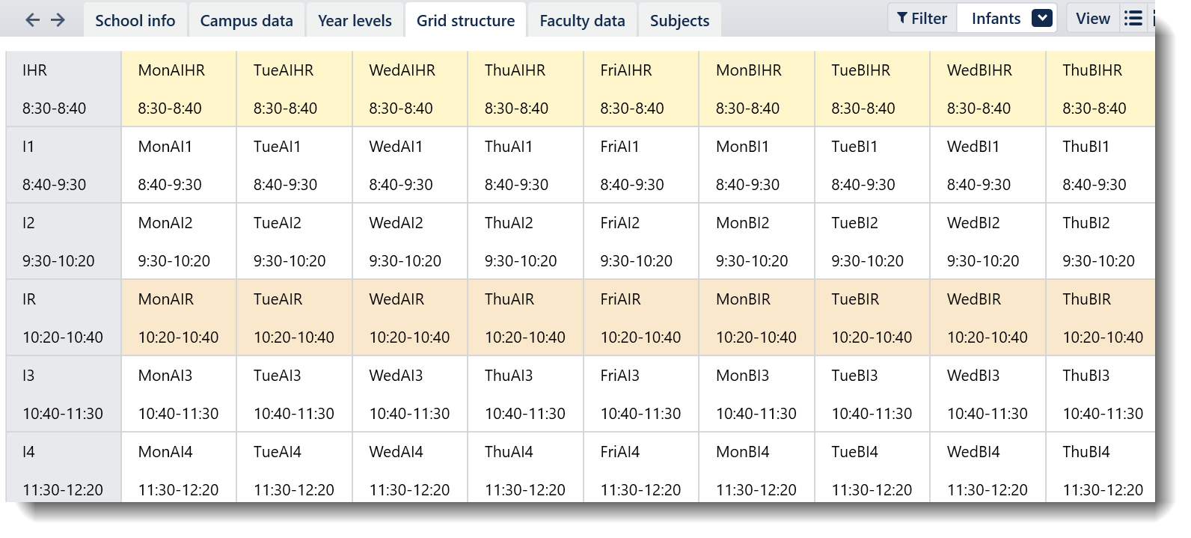The width and height of the screenshot is (1191, 538).
Task: Expand the Infants filter dropdown arrow
Action: point(1041,19)
